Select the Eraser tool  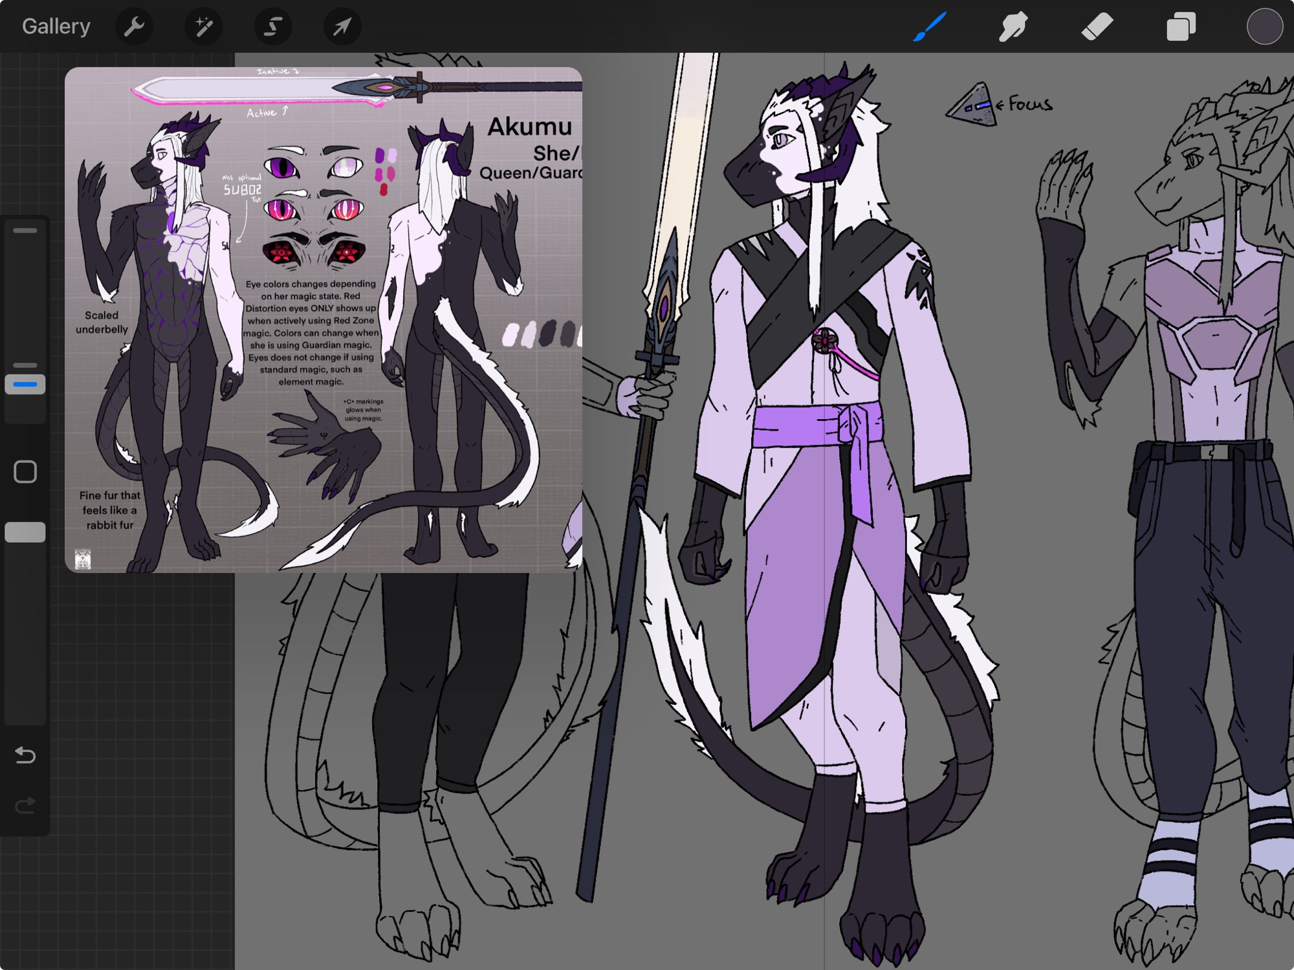tap(1097, 27)
